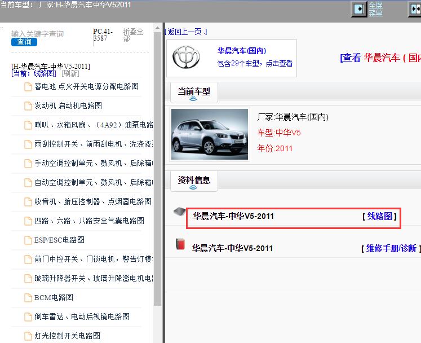Screen dimensions: 421x343
Task: Open the 全屏菜单 link
Action: tap(375, 9)
